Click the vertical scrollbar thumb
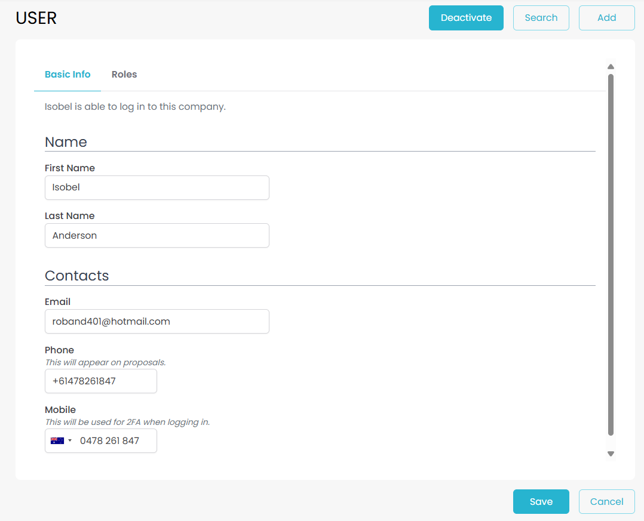 click(x=611, y=254)
